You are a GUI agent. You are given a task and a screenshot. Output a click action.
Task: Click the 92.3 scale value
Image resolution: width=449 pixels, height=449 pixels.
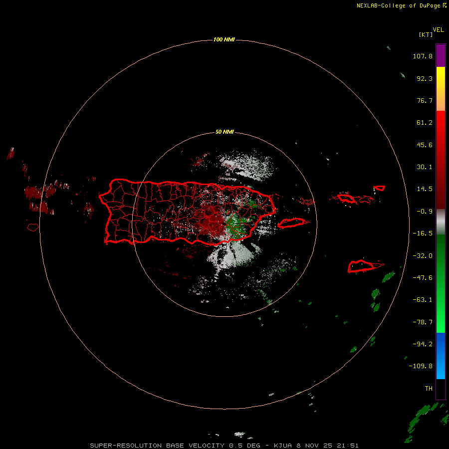(x=425, y=78)
